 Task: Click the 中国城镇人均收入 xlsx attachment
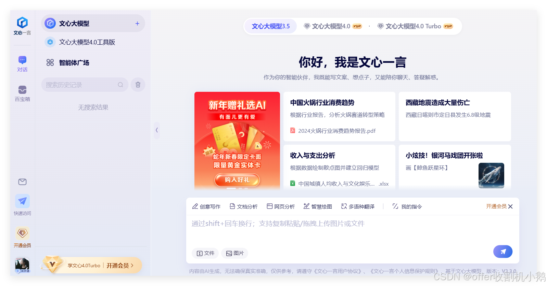(339, 184)
